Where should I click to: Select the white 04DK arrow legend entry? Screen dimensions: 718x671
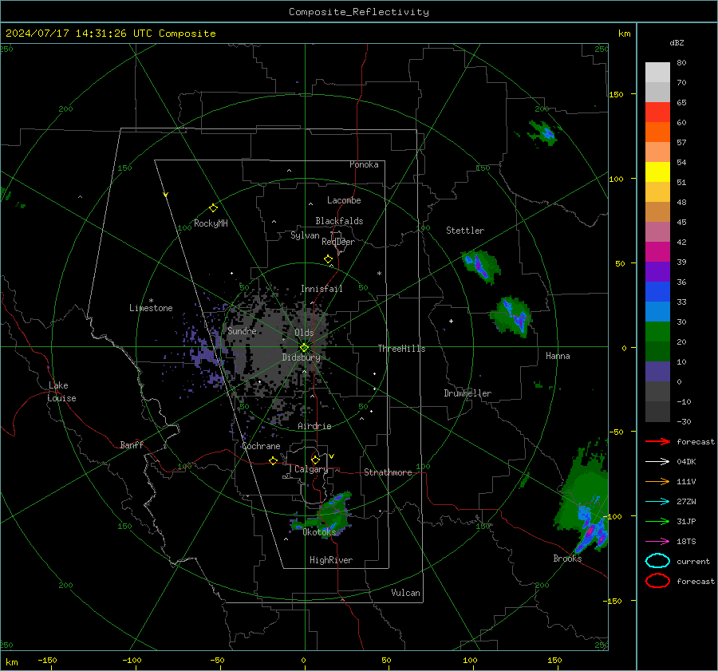pos(657,462)
